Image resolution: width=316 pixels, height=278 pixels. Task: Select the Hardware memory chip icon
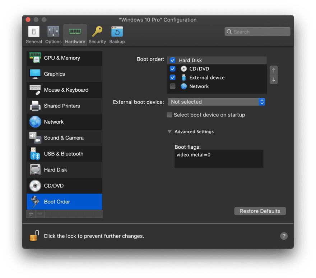(75, 32)
